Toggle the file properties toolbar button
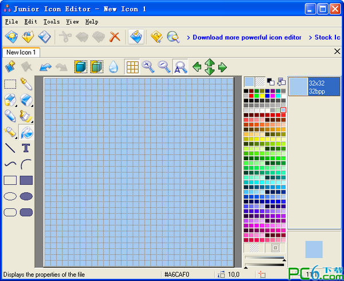The height and width of the screenshot is (281, 344). tap(136, 37)
